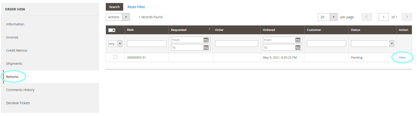Click ordered date May 9, 2021, 6:35:25 PM

click(x=280, y=58)
